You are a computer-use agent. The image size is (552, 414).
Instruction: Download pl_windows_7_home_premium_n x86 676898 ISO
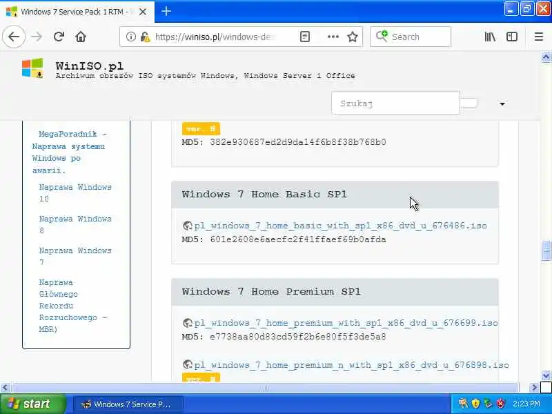351,365
